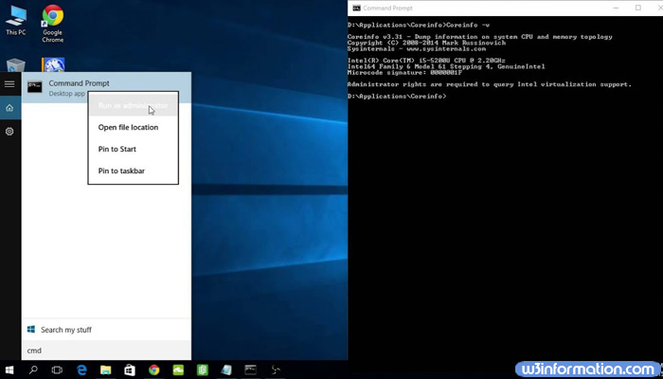Click the Search my stuff button
Screen dimensions: 663x379
[x=106, y=330]
